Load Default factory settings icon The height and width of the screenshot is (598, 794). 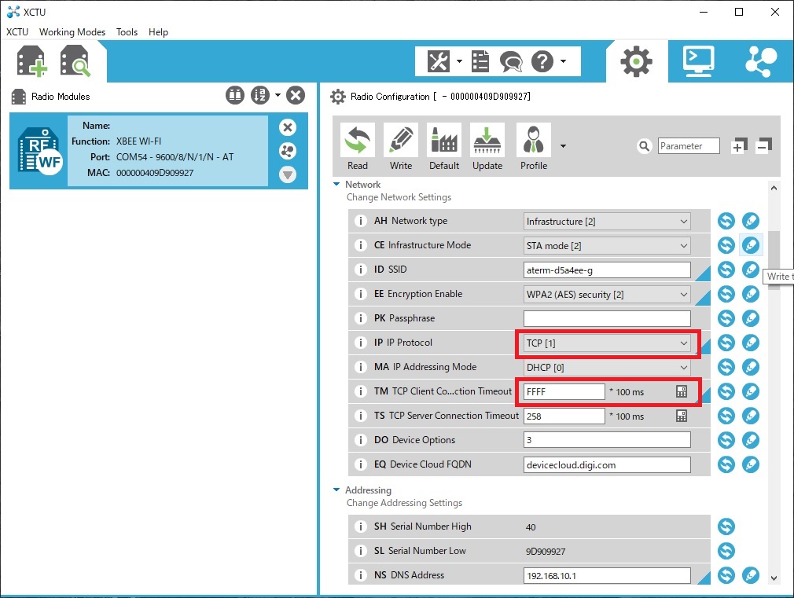tap(443, 146)
